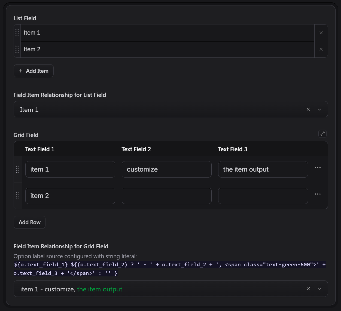
Task: Click the 'Text Field 3' column header
Action: [233, 149]
